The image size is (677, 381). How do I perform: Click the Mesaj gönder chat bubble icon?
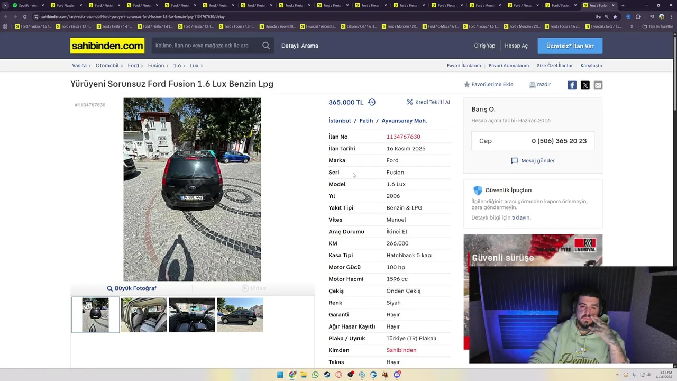point(515,160)
